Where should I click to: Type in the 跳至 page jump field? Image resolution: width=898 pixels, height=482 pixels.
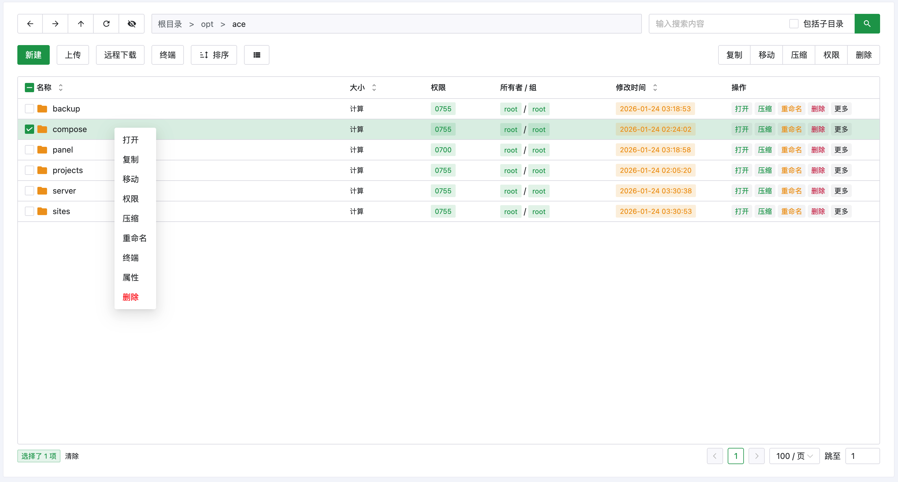(x=863, y=456)
